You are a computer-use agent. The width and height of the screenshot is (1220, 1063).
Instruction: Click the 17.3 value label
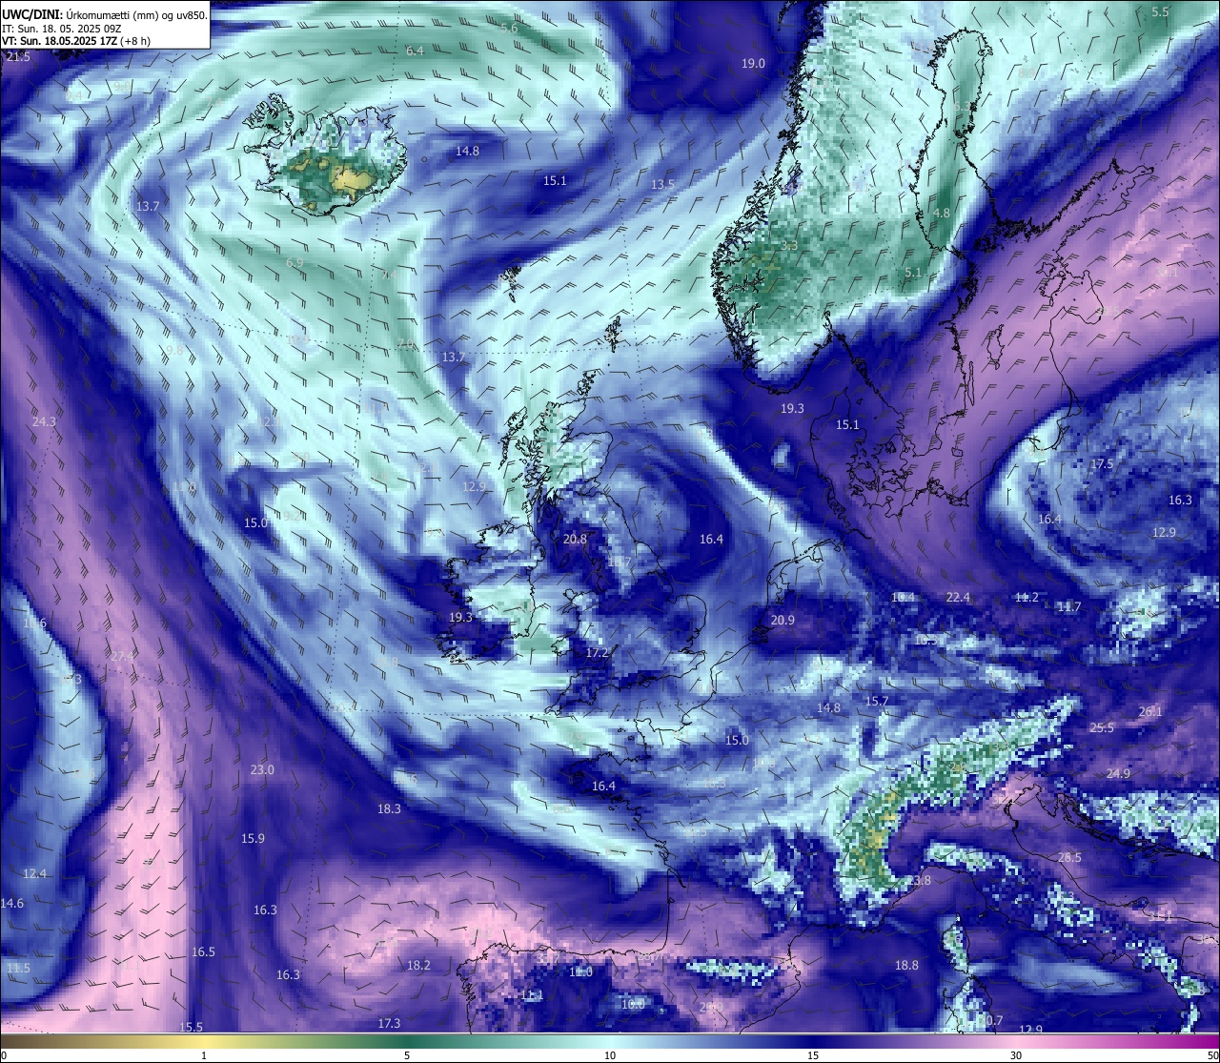coord(389,1023)
